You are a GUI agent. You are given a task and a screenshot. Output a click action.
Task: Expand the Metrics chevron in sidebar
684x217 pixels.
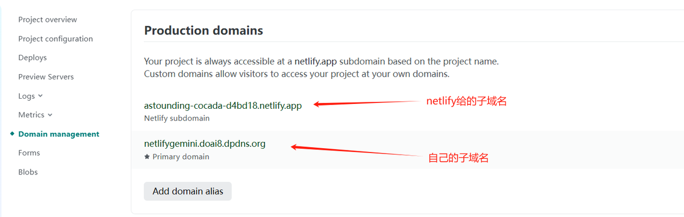pyautogui.click(x=50, y=115)
